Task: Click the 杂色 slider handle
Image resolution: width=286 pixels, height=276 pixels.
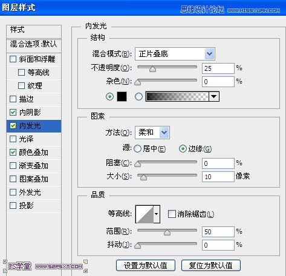Action: [x=138, y=82]
